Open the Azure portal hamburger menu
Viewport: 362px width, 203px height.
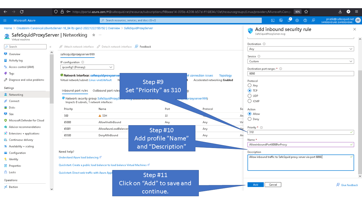pyautogui.click(x=5, y=20)
